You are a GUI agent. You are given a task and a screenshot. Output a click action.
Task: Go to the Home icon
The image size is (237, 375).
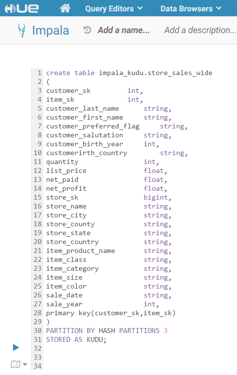65,8
